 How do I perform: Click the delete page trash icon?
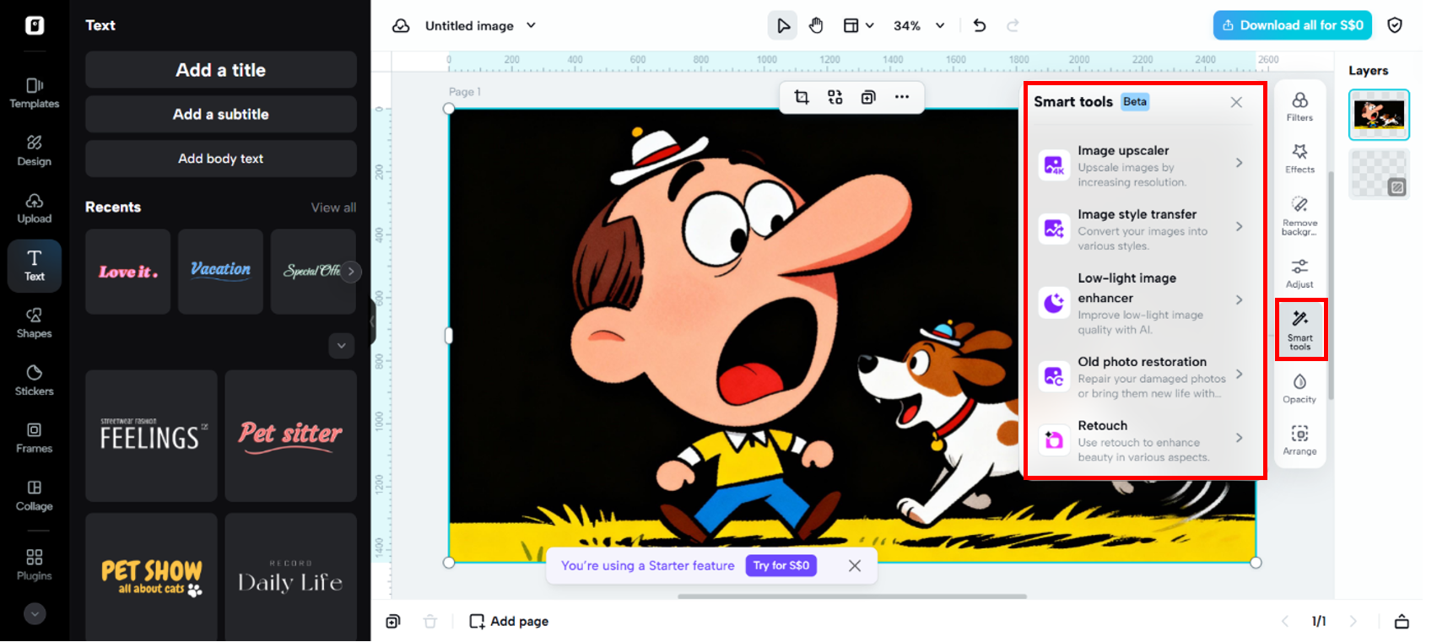(x=430, y=622)
